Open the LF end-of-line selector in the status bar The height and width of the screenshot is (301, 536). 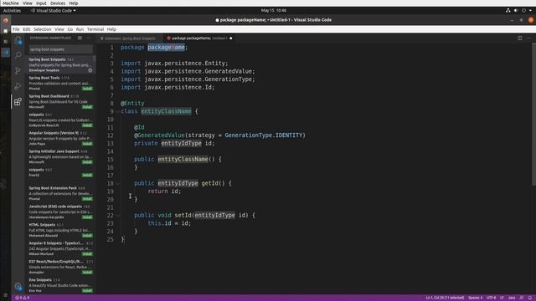[x=502, y=298]
